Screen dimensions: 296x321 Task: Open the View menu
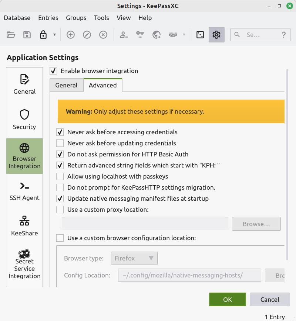124,18
